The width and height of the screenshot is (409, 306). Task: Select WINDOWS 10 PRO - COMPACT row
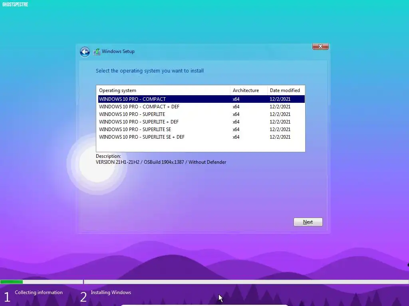201,99
